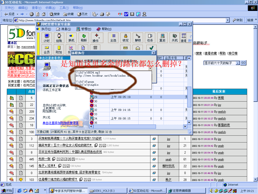The width and height of the screenshot is (258, 194).
Task: Click the machine list's scroll-down arrow
Action: pos(189,122)
